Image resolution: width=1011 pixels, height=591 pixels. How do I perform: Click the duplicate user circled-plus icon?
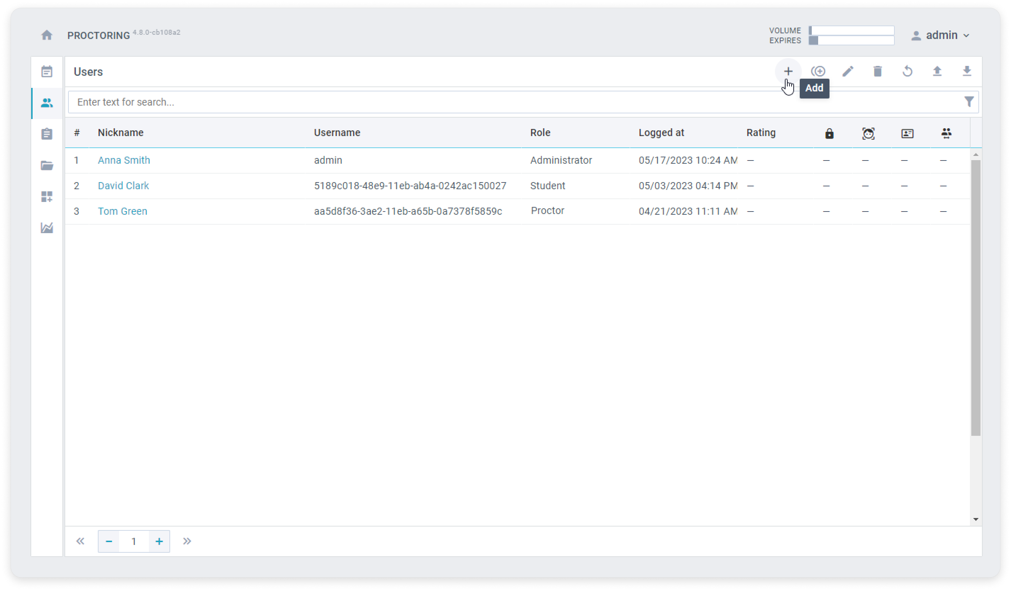(818, 71)
